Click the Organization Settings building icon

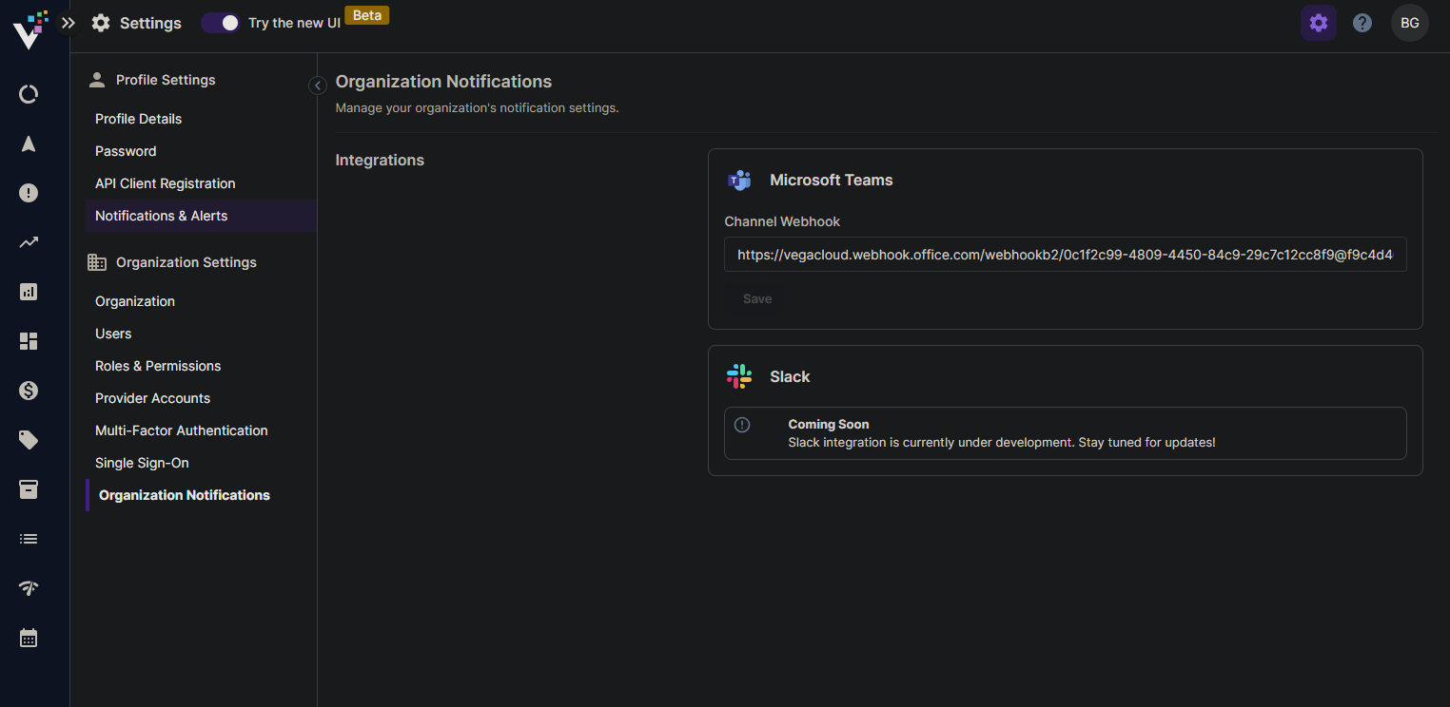[x=96, y=262]
